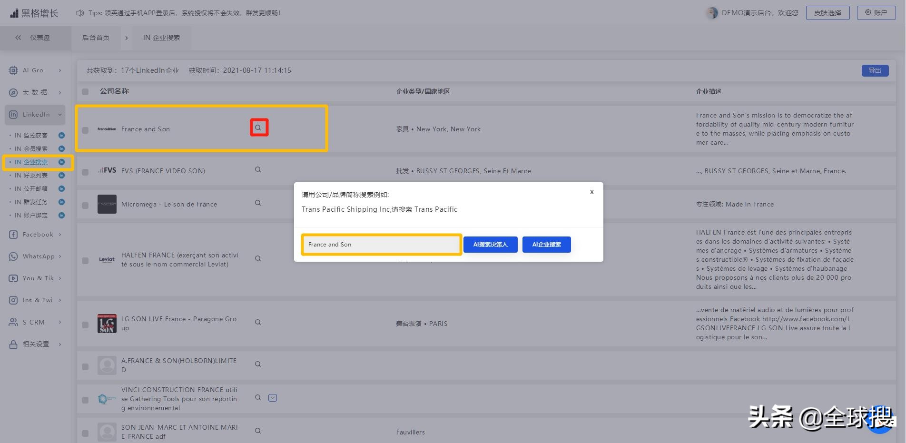Screen dimensions: 906x443
Task: Click the search icon beside France and Son
Action: (x=258, y=128)
